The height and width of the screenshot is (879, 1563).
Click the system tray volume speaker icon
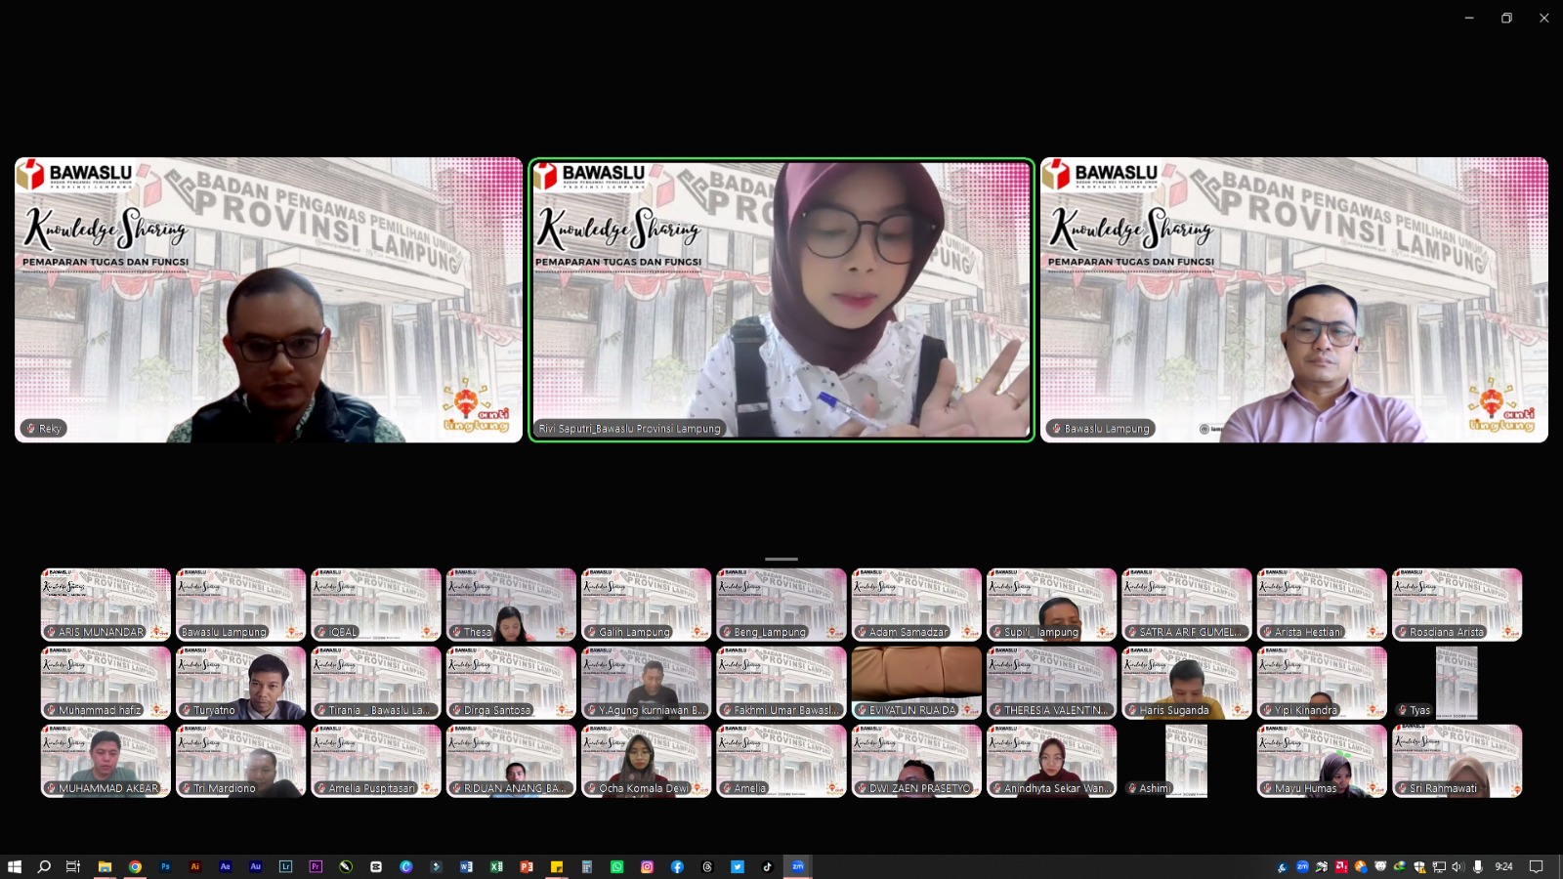[x=1457, y=866]
